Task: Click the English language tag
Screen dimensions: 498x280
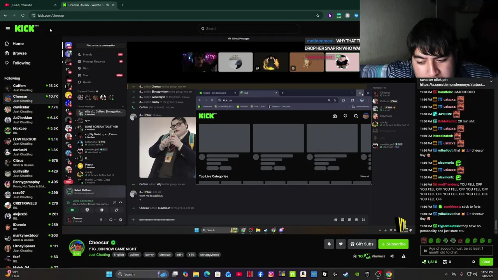Action: [119, 255]
